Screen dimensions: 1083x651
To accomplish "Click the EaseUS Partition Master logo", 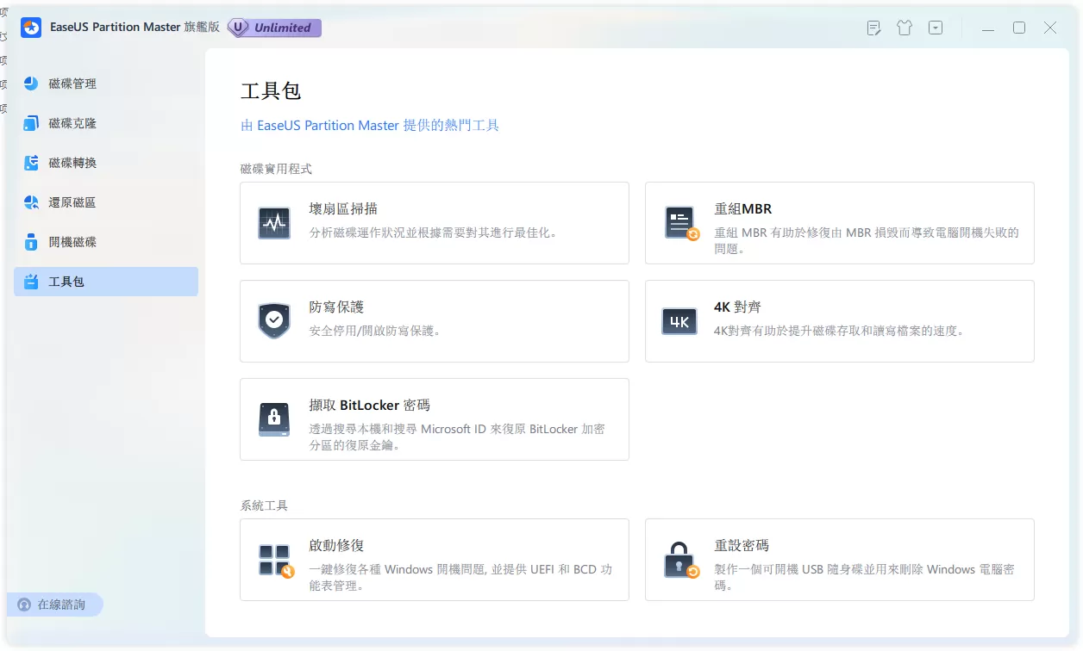I will tap(31, 28).
